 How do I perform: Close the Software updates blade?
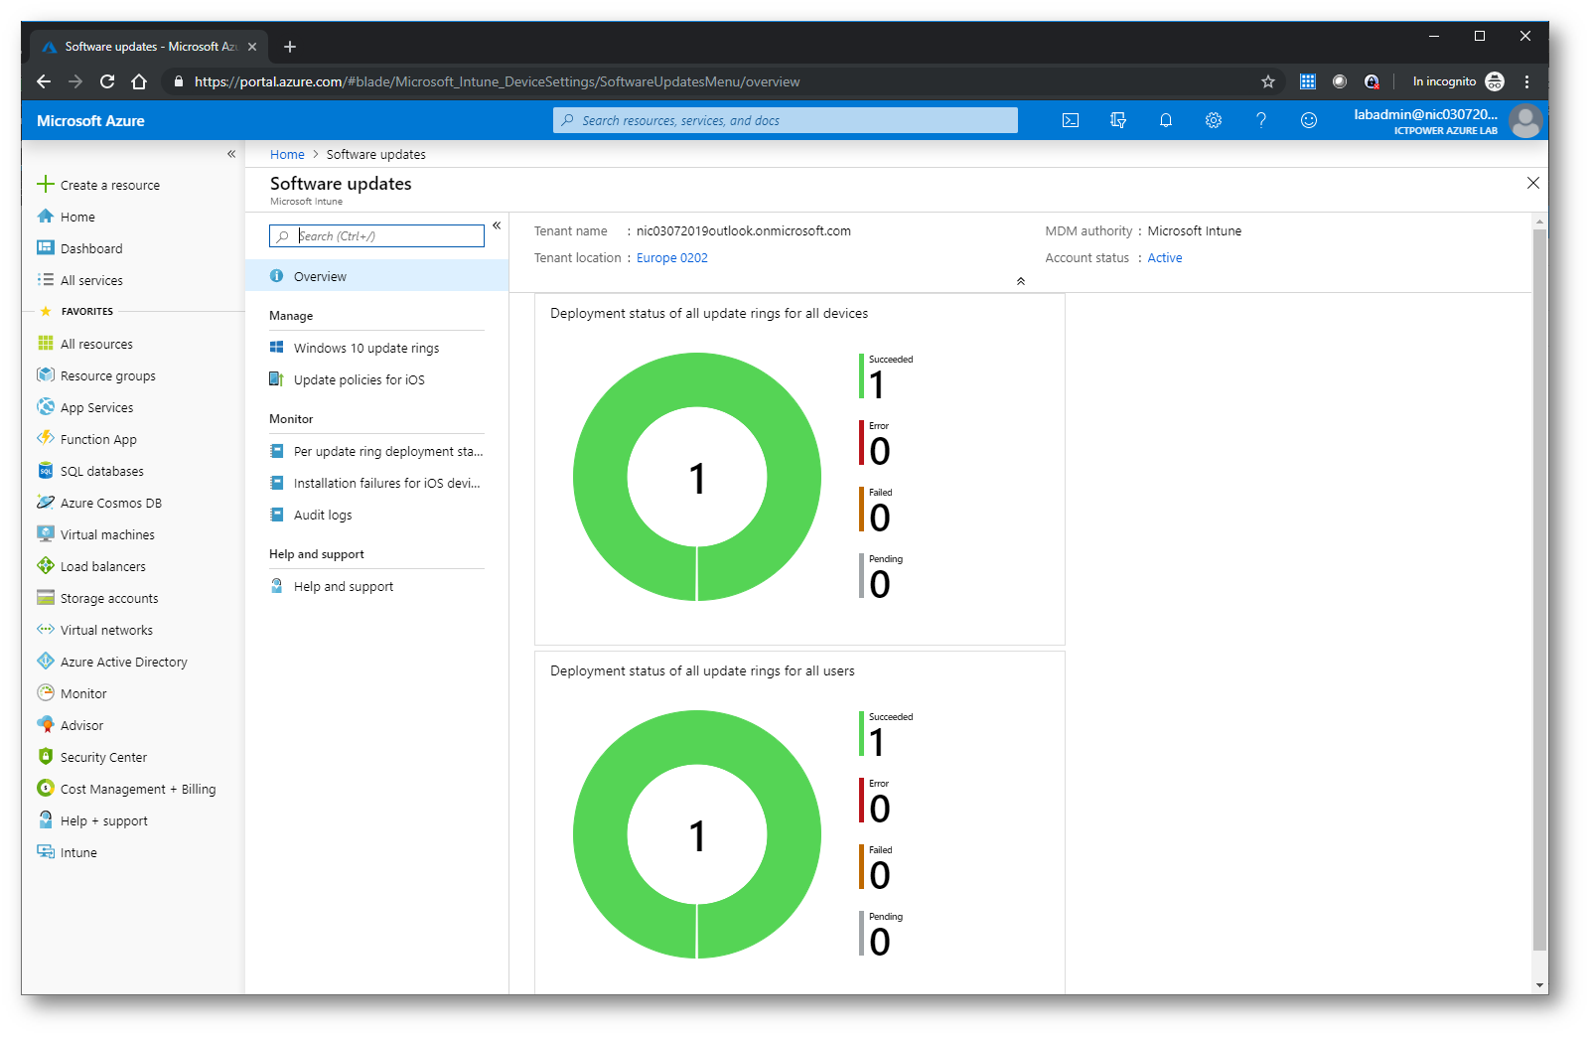[x=1533, y=183]
